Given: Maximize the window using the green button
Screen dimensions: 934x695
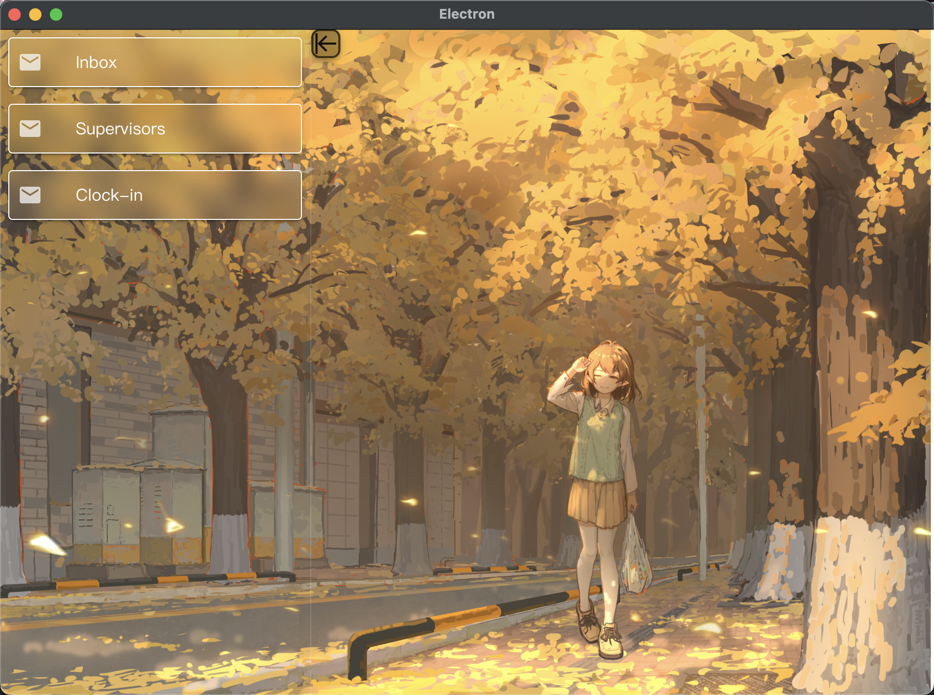Looking at the screenshot, I should coord(56,15).
